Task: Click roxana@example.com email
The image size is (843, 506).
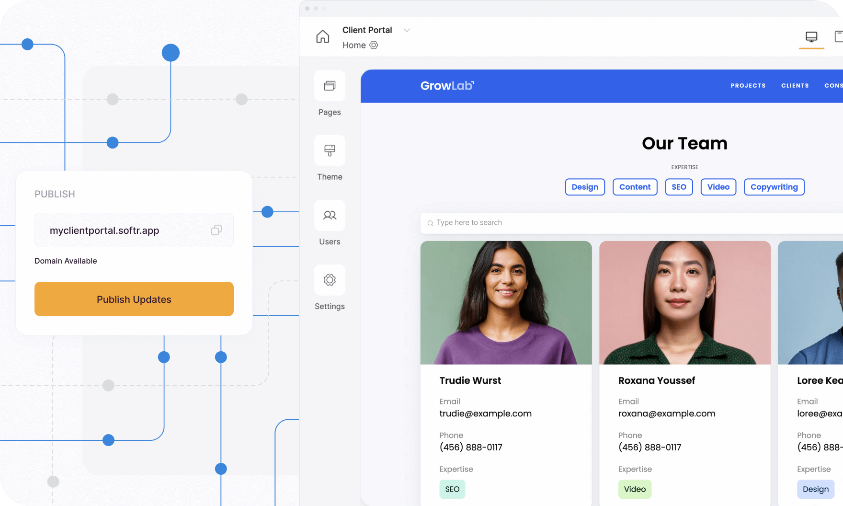Action: pyautogui.click(x=667, y=414)
